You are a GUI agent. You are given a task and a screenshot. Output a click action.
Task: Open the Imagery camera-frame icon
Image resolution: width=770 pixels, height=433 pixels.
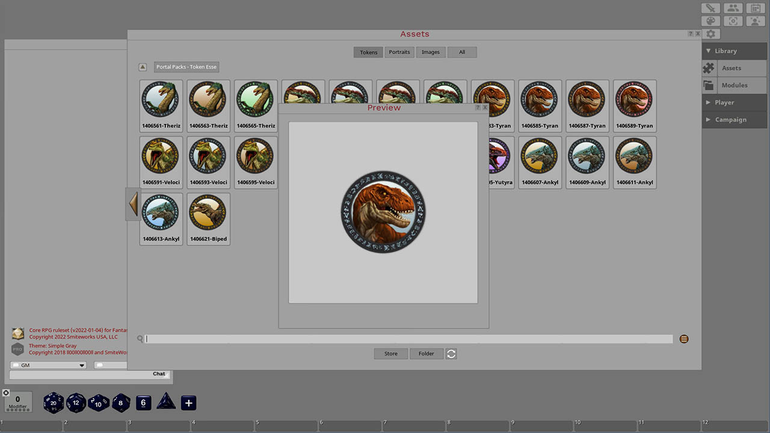(733, 20)
